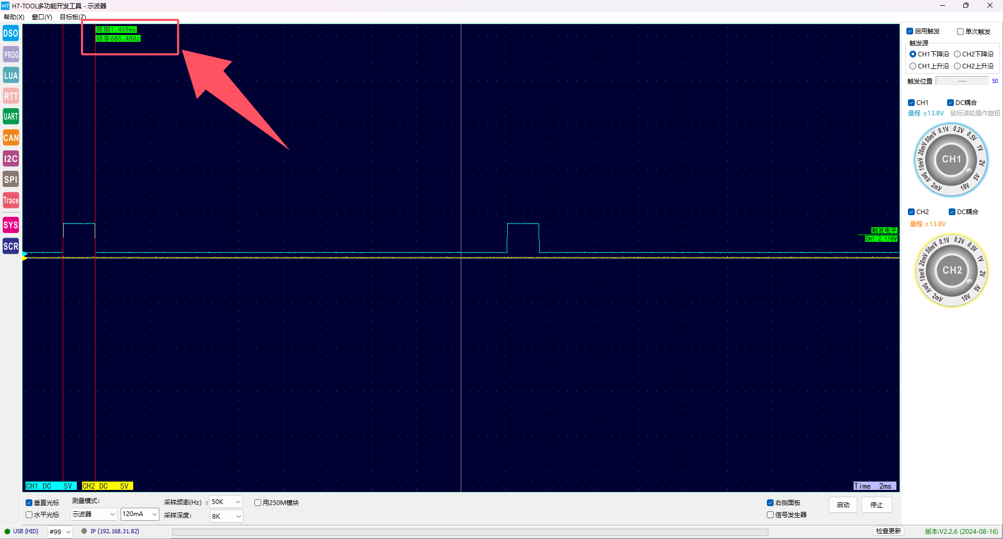This screenshot has height=539, width=1003.
Task: Click 停止 stop button
Action: 877,505
